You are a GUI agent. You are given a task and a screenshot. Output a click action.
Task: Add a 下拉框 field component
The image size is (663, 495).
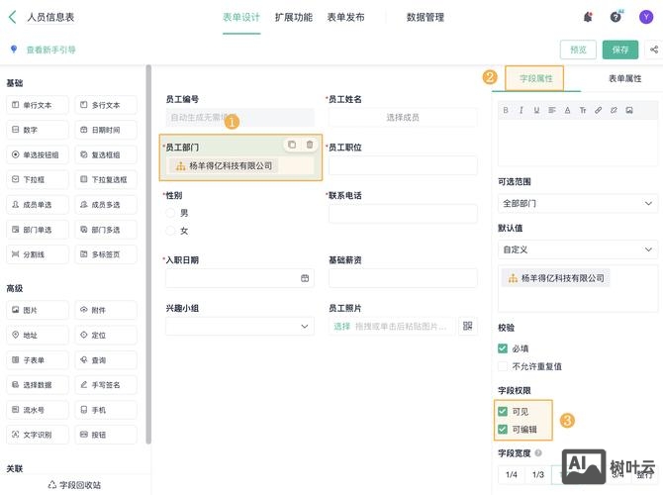38,180
